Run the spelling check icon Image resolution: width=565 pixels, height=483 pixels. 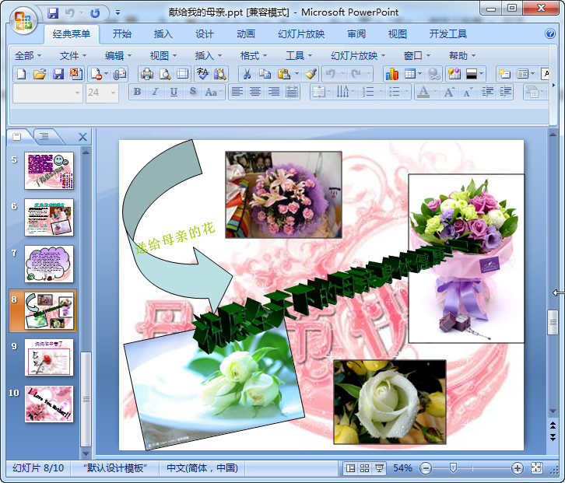202,74
